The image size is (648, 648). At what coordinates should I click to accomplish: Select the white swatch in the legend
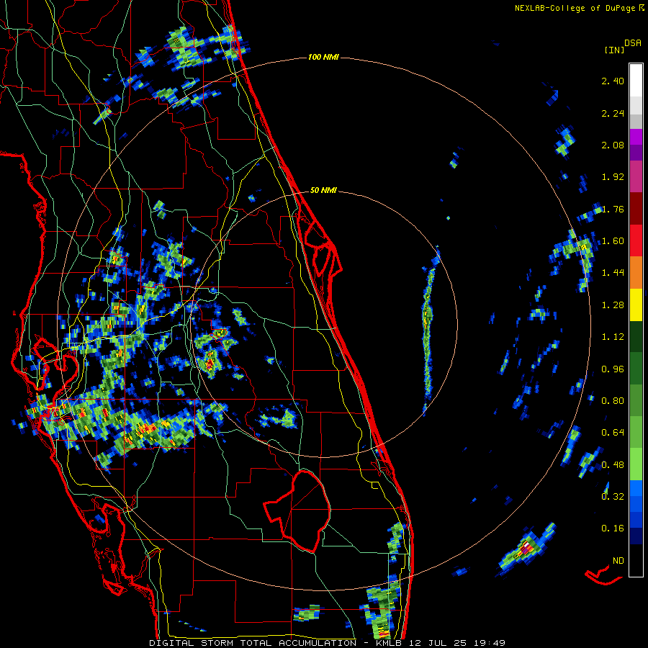tap(636, 81)
